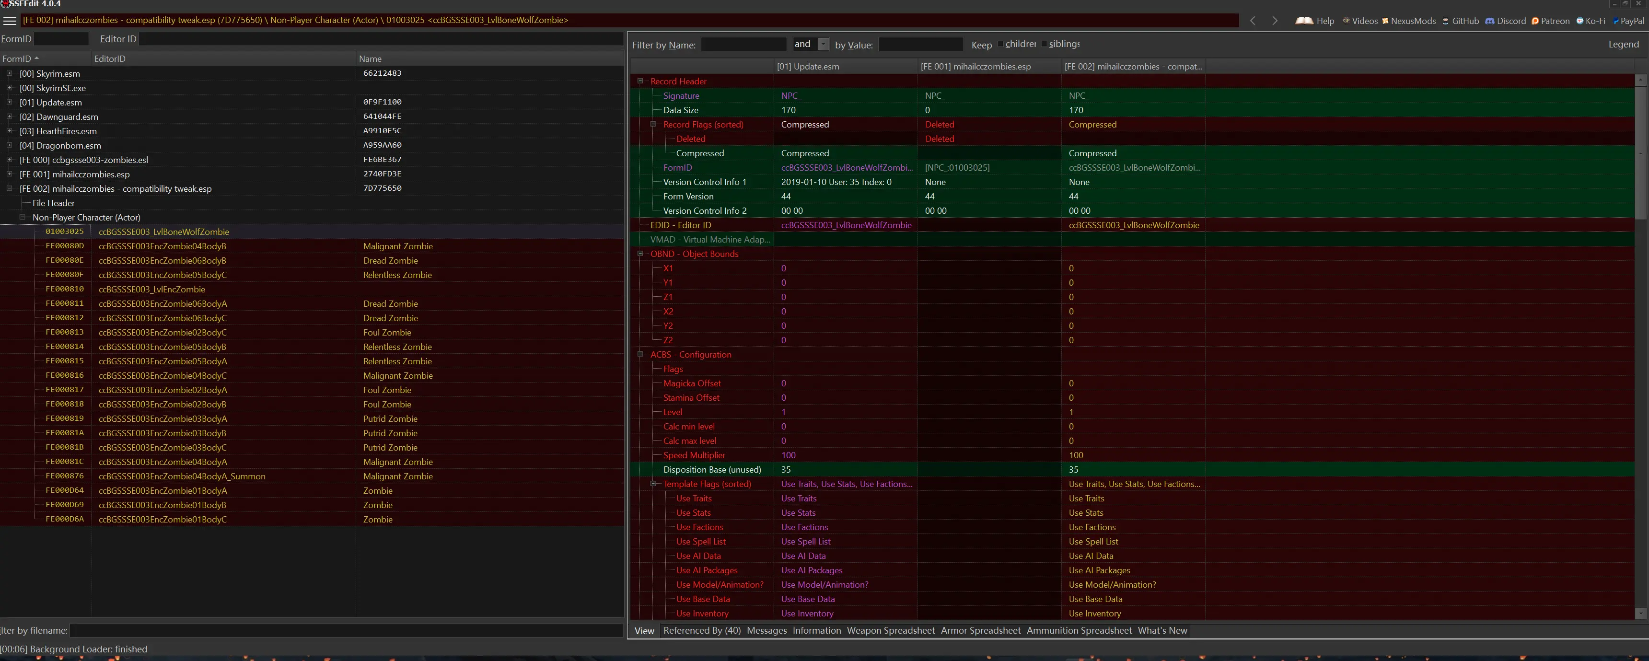The image size is (1649, 661).
Task: Focus the by Value filter field
Action: point(920,44)
